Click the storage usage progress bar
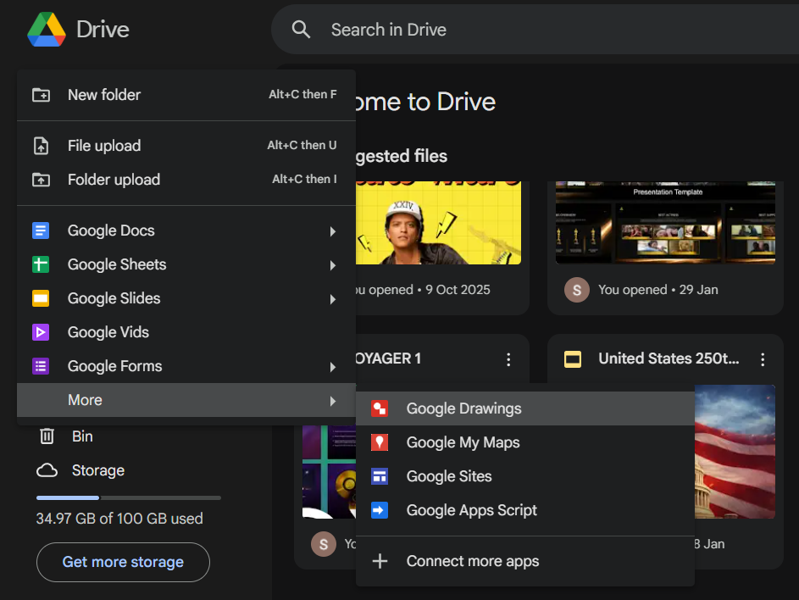799x600 pixels. [128, 497]
